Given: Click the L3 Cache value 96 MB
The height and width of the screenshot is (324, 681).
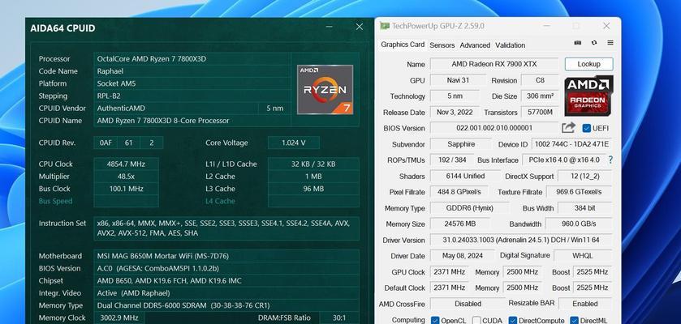Looking at the screenshot, I should tap(313, 189).
